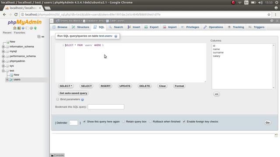Run the query with Go button

point(267,123)
